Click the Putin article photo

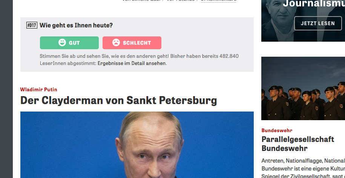pos(137,145)
